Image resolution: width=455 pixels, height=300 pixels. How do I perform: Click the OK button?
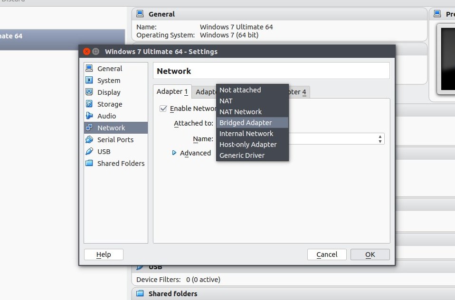370,255
